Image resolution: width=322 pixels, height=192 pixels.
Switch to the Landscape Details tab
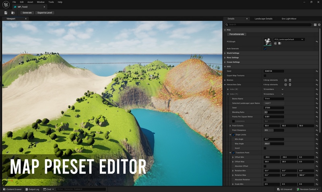tap(263, 18)
